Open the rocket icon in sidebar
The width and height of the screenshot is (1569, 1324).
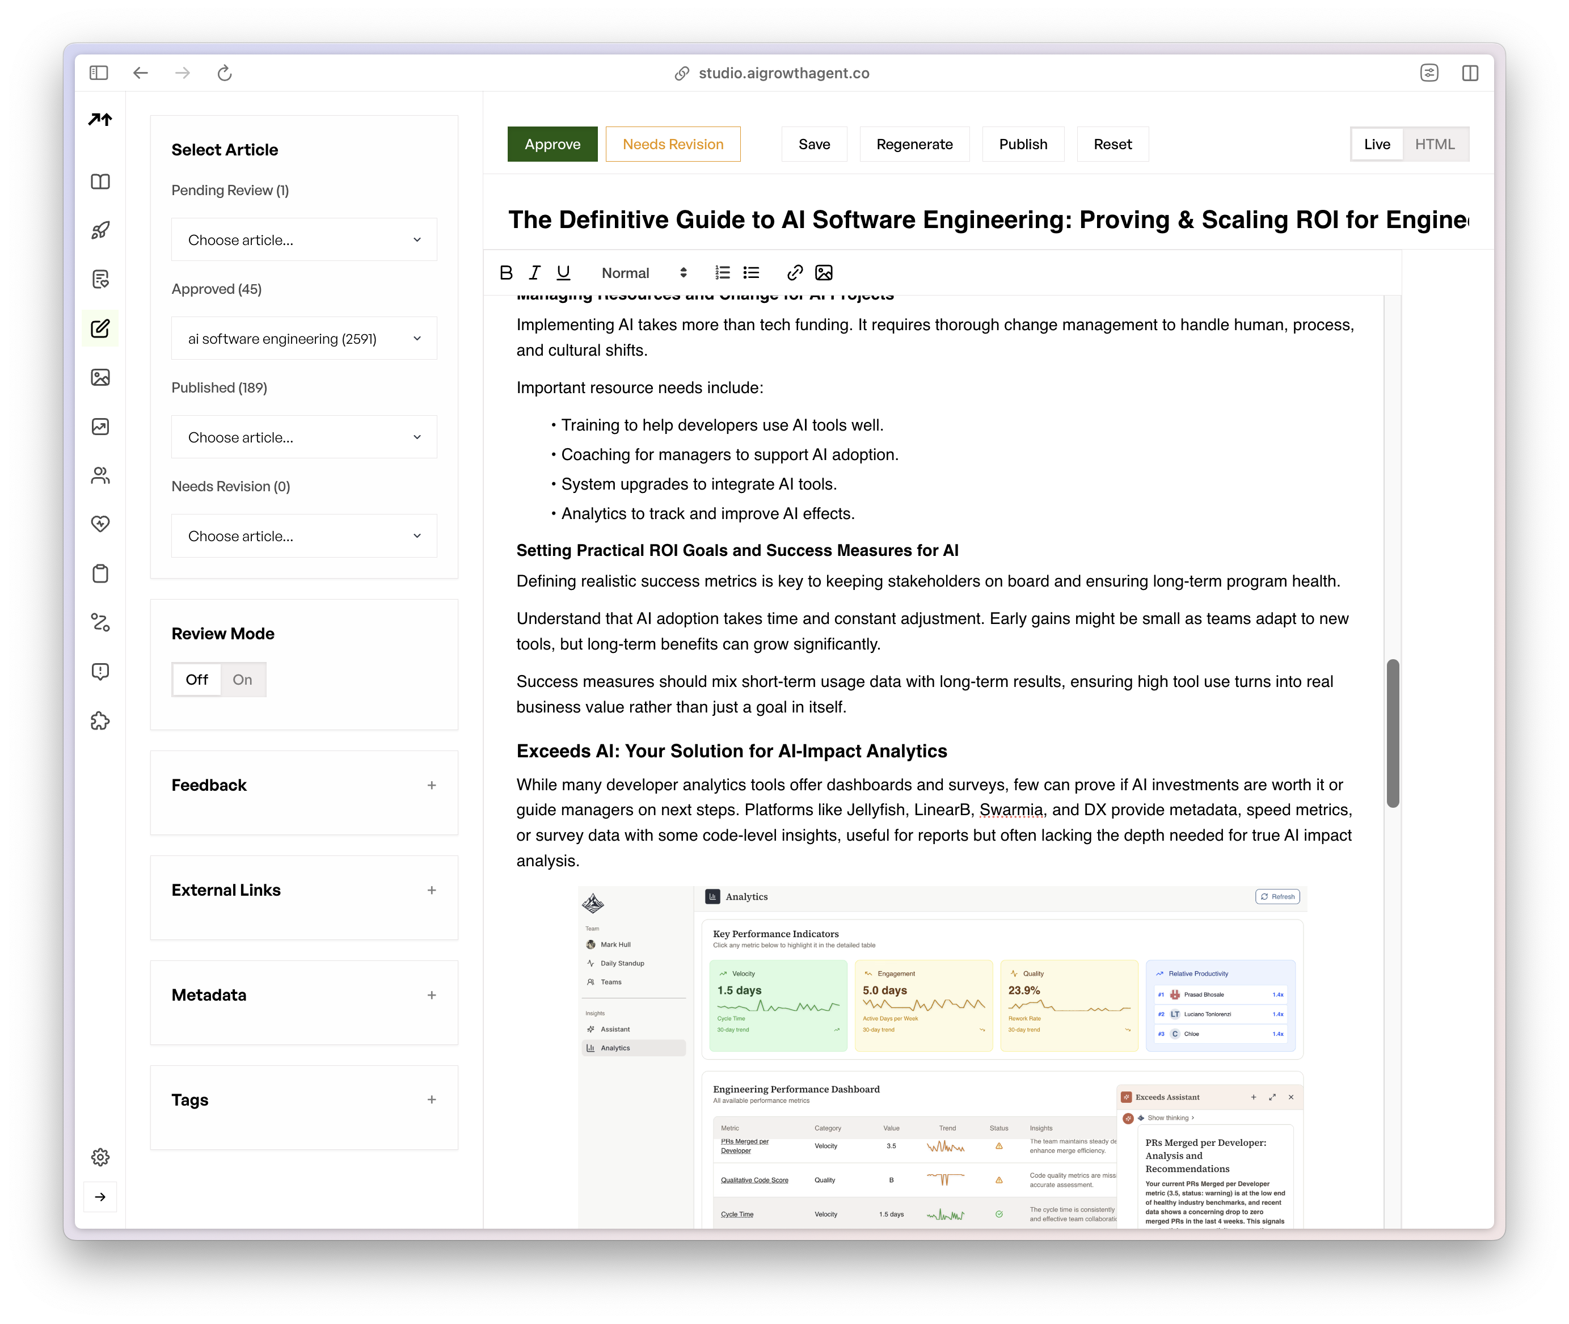click(100, 230)
